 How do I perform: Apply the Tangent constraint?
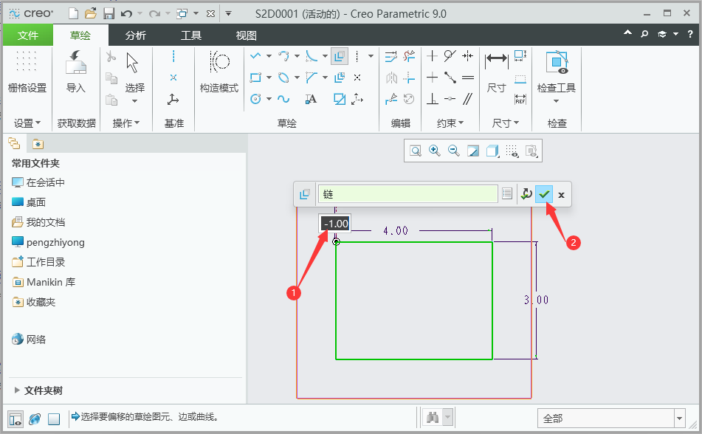[450, 56]
